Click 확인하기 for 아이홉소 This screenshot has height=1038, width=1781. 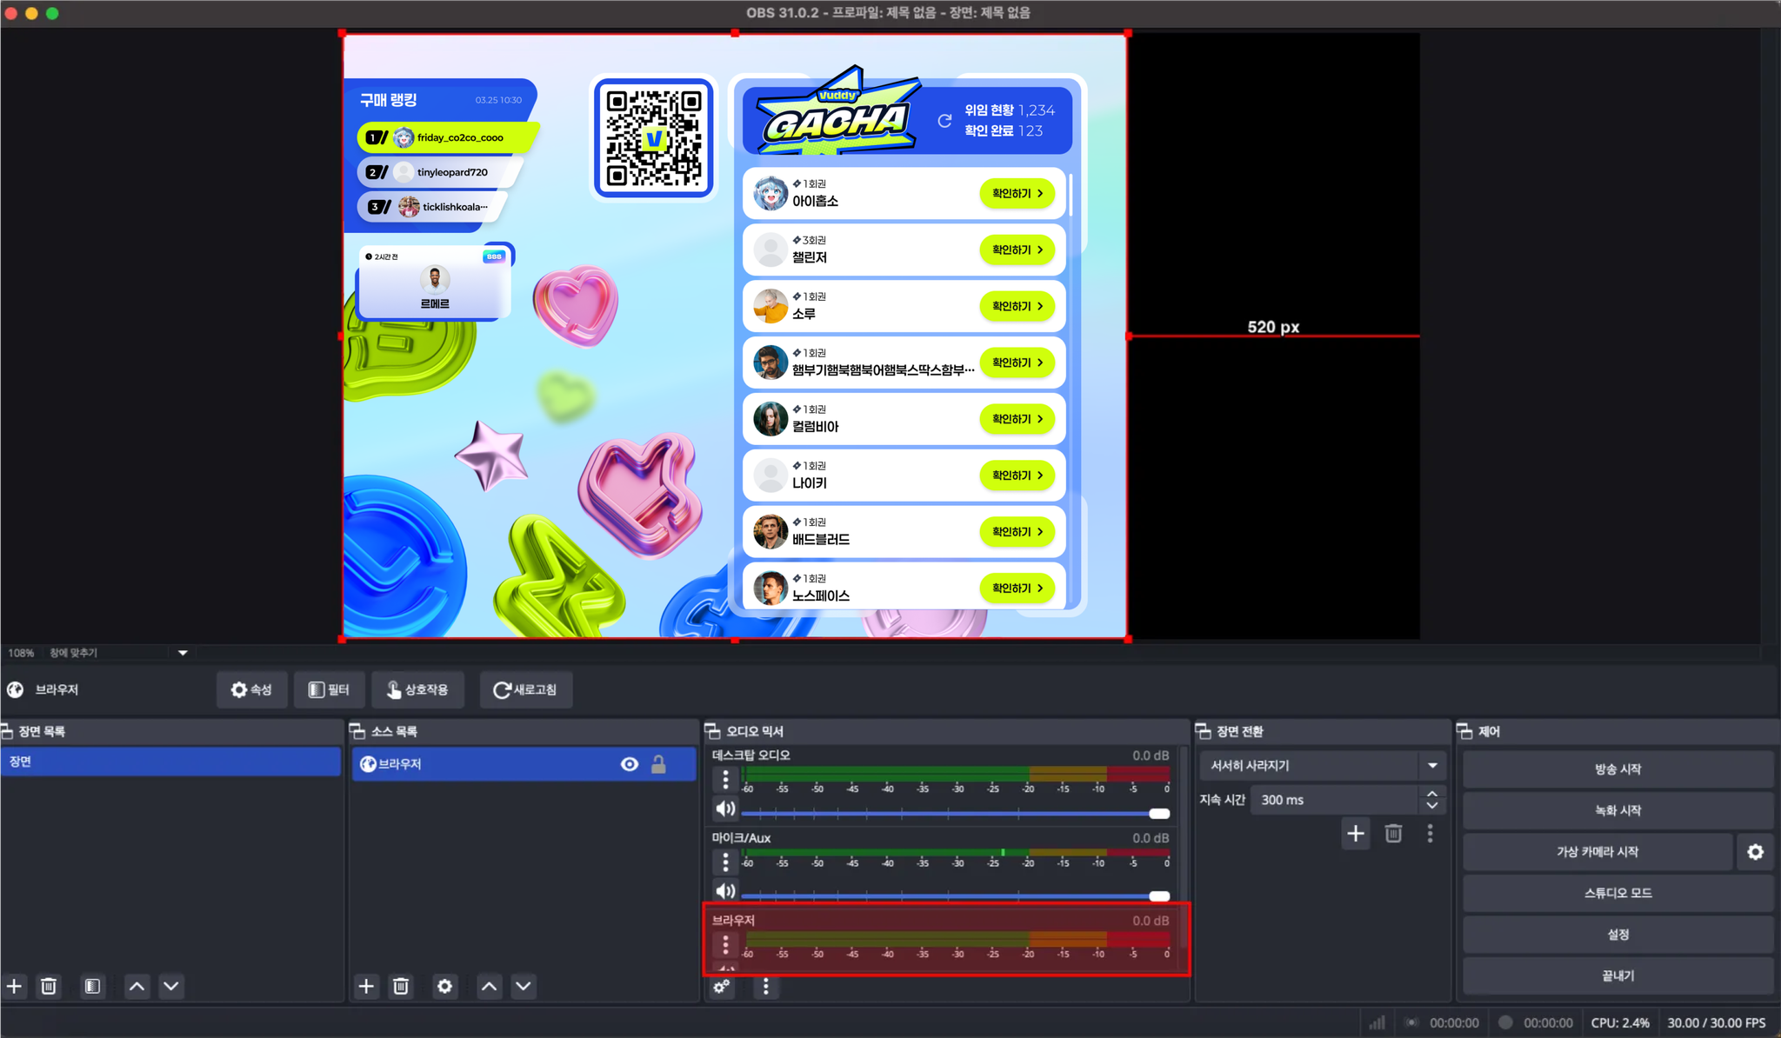click(x=1017, y=194)
